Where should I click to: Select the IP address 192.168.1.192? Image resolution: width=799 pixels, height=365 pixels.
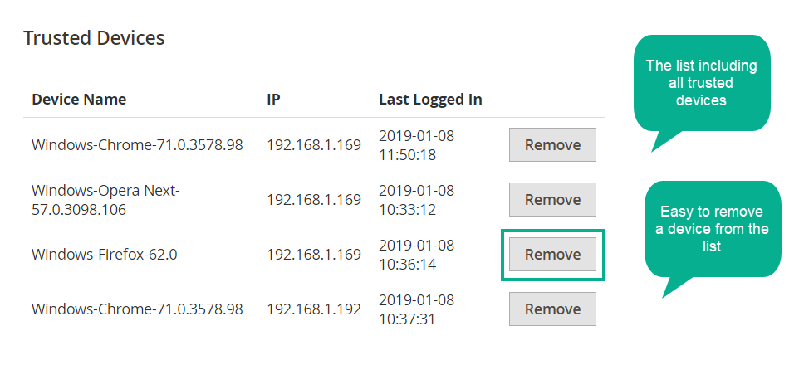(x=314, y=309)
